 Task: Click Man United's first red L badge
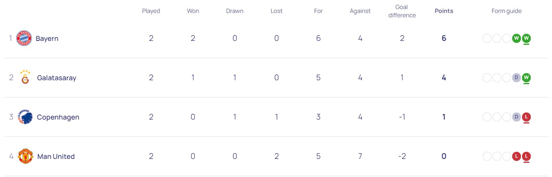[517, 157]
